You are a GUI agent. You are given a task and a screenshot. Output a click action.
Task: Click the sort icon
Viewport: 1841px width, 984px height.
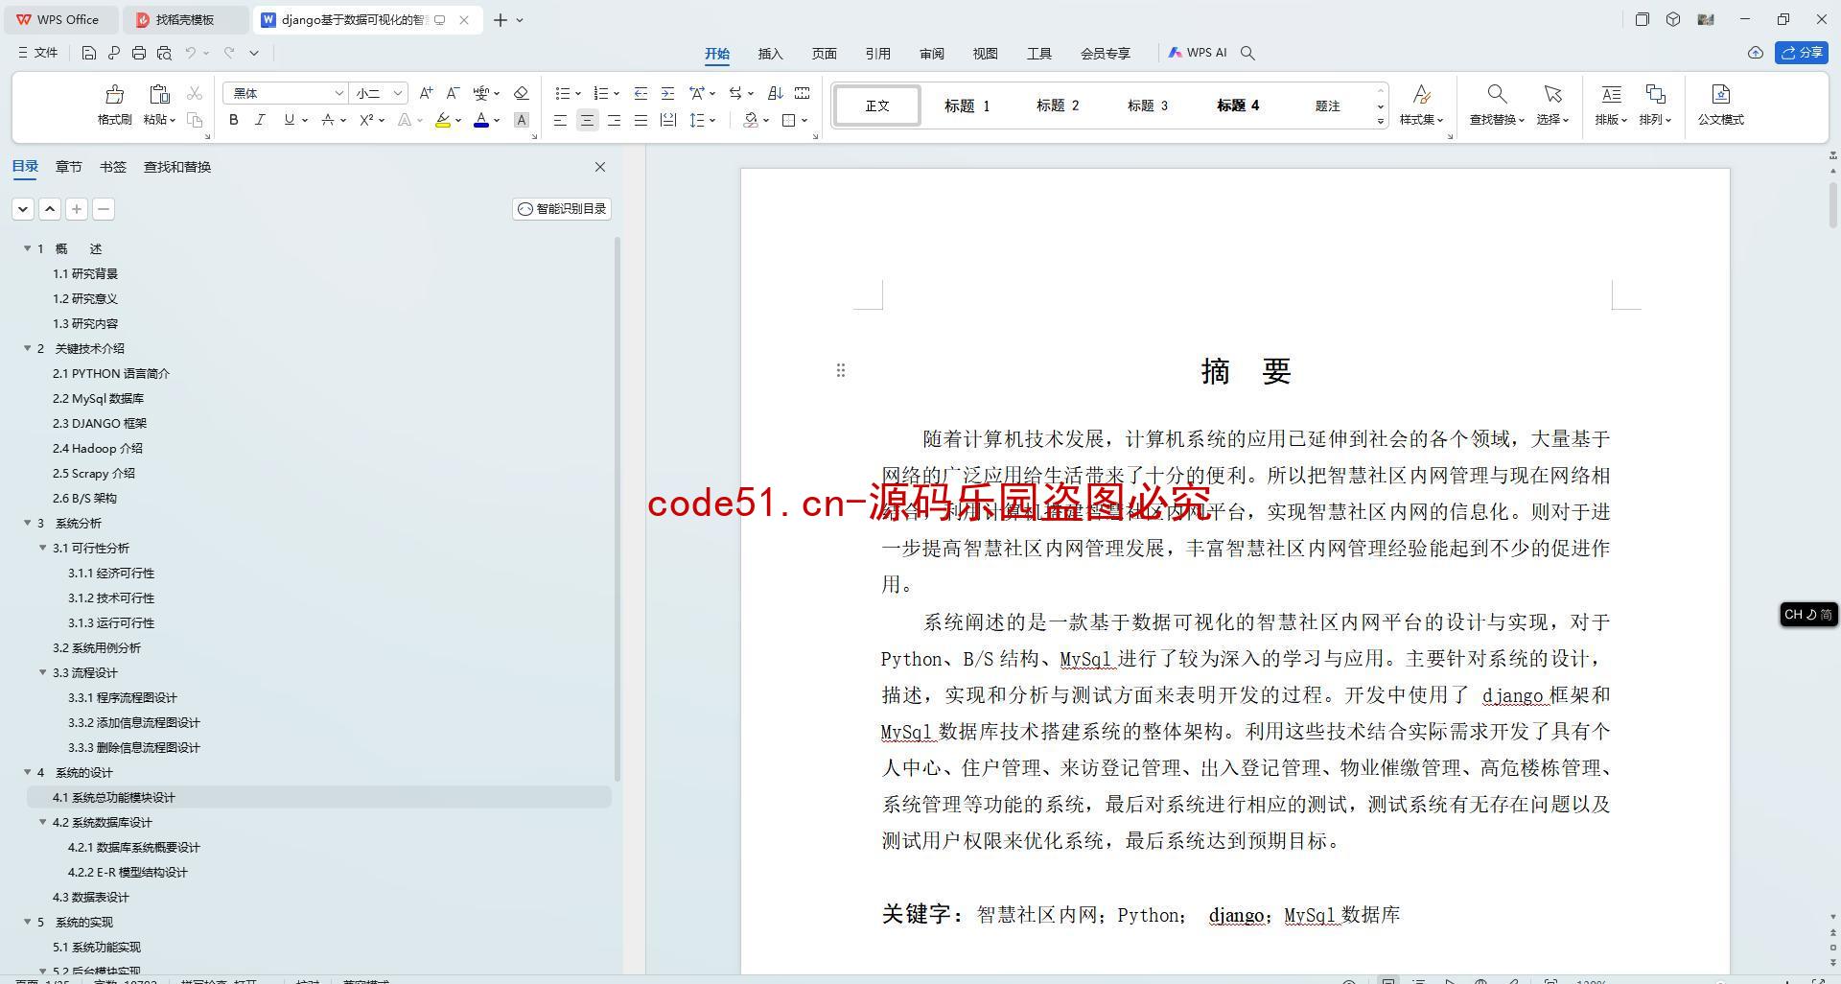click(x=776, y=93)
